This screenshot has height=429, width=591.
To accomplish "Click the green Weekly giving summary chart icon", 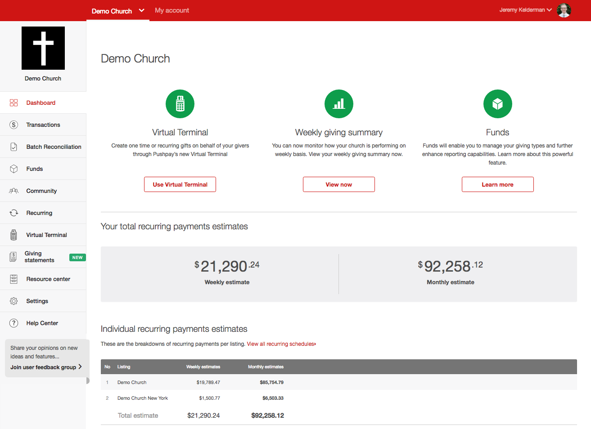I will pos(338,103).
